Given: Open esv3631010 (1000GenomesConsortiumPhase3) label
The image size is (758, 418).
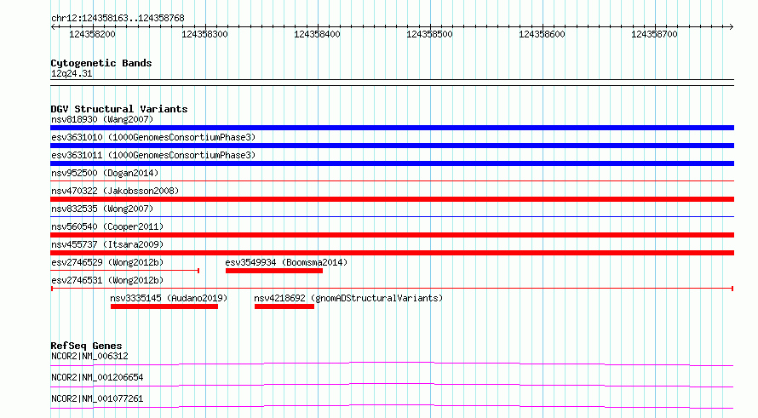Looking at the screenshot, I should point(153,137).
